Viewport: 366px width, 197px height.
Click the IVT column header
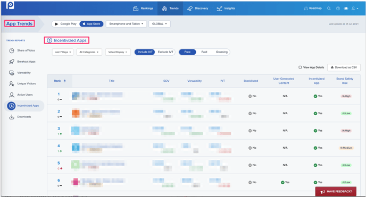[223, 81]
